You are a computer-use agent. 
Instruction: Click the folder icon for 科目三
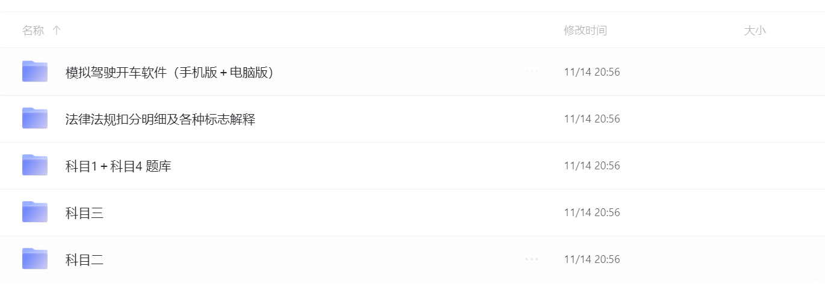[35, 212]
